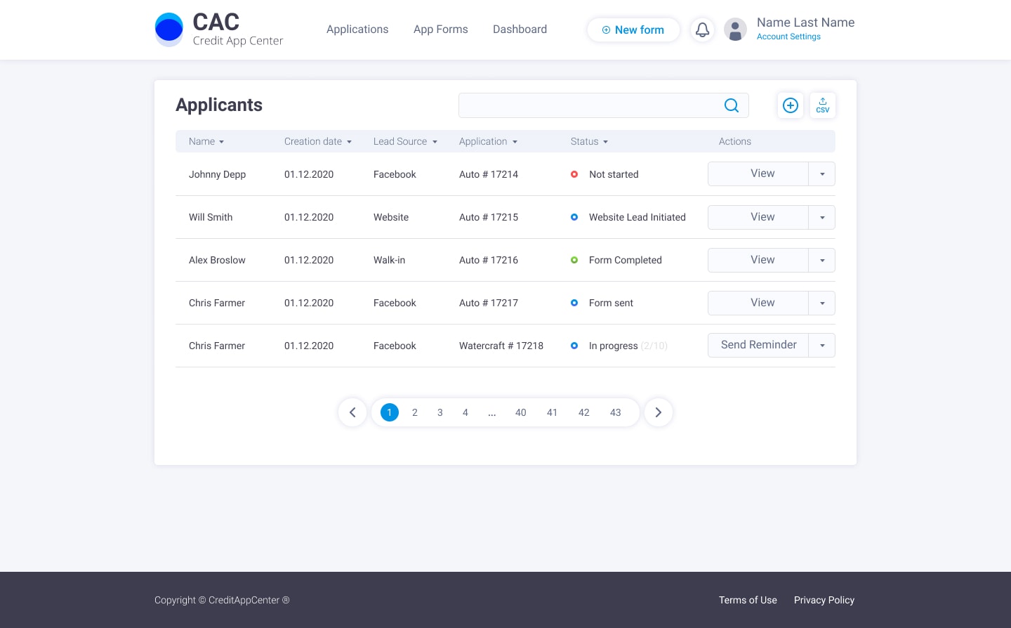Click the Walk-in lead source cell
The width and height of the screenshot is (1011, 628).
[x=389, y=260]
